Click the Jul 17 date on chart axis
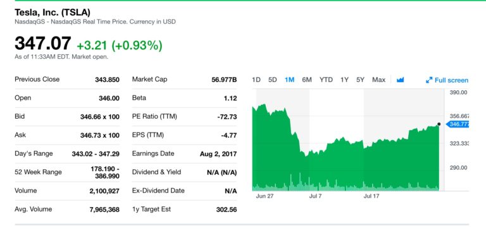 click(371, 196)
